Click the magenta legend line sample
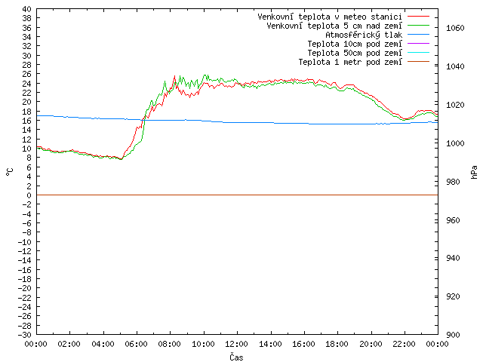Viewport: 483px width, 362px height. (418, 44)
